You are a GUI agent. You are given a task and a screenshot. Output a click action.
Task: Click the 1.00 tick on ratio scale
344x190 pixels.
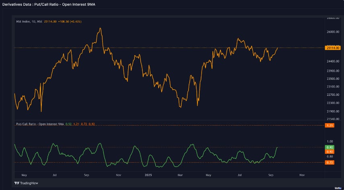[x=330, y=141]
